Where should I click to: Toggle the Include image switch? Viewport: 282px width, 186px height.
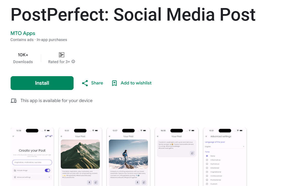[x=47, y=170]
